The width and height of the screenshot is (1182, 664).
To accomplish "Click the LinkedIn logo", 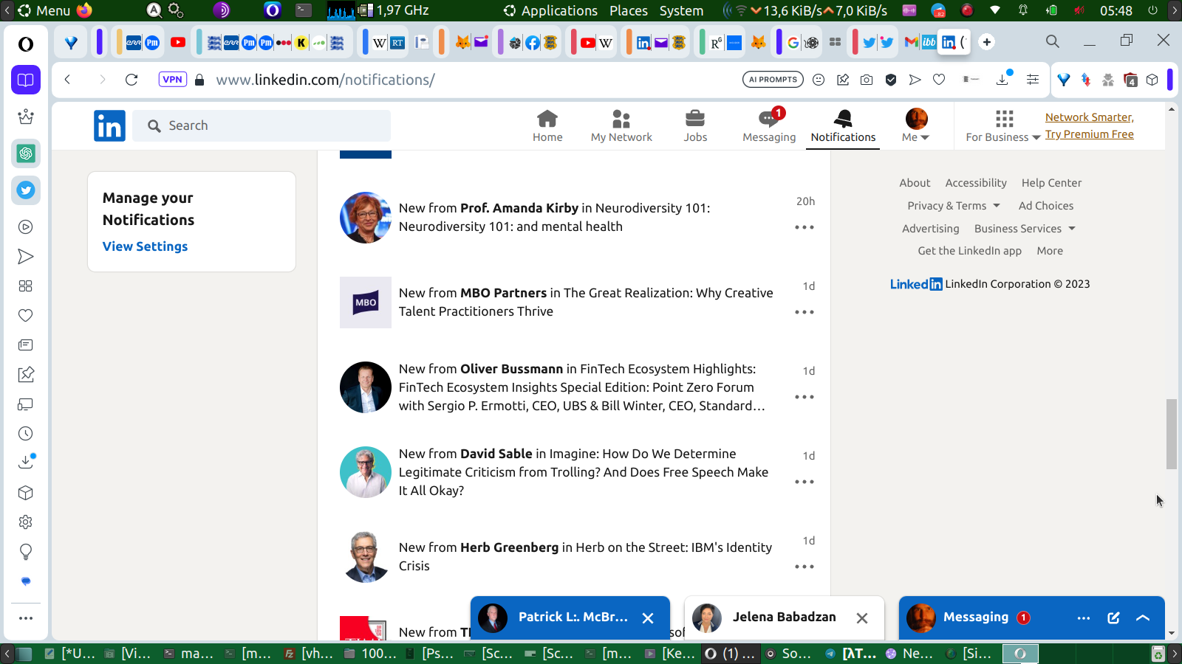I will [109, 125].
